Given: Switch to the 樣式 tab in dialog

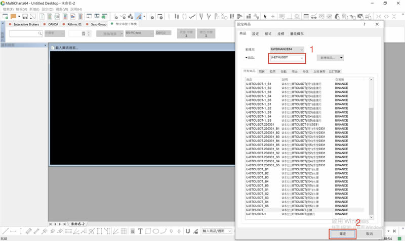Looking at the screenshot, I should (x=268, y=34).
